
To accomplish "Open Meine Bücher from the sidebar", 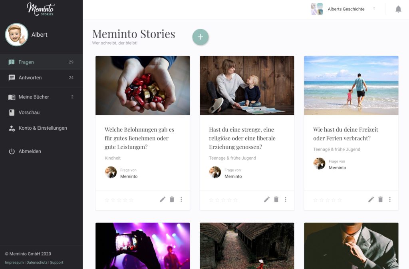I will click(41, 97).
